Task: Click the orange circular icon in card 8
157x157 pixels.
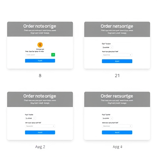Action: tap(40, 45)
